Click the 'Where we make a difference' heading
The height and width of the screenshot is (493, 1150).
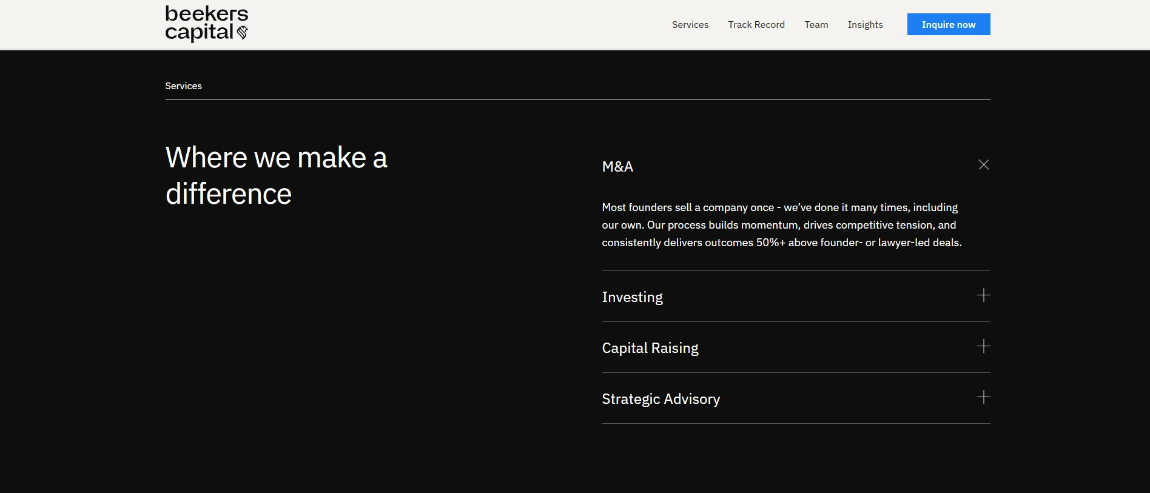click(x=276, y=176)
